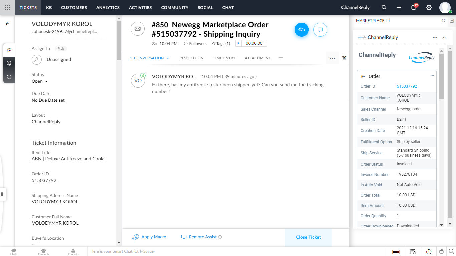Open the Followers list
The width and height of the screenshot is (456, 256).
195,44
